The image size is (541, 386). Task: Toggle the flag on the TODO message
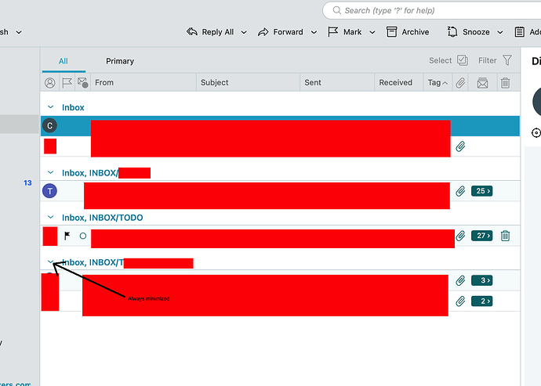(67, 236)
